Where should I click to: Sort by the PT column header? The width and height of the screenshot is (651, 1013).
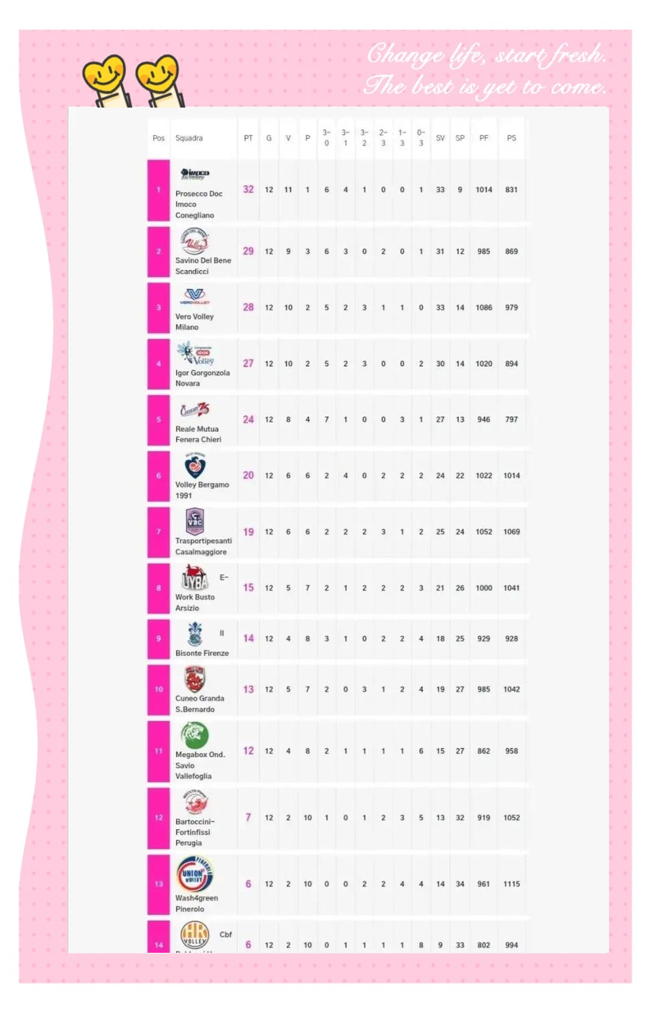[248, 138]
